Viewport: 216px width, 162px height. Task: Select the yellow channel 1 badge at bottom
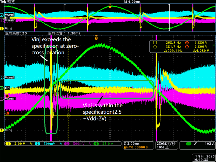(x=8, y=144)
